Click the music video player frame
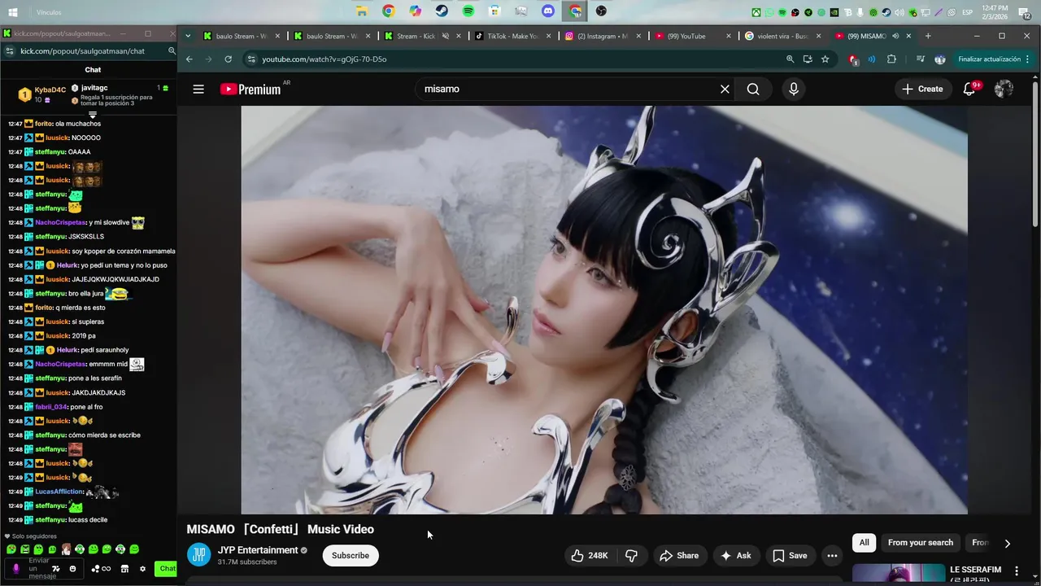 tap(604, 310)
